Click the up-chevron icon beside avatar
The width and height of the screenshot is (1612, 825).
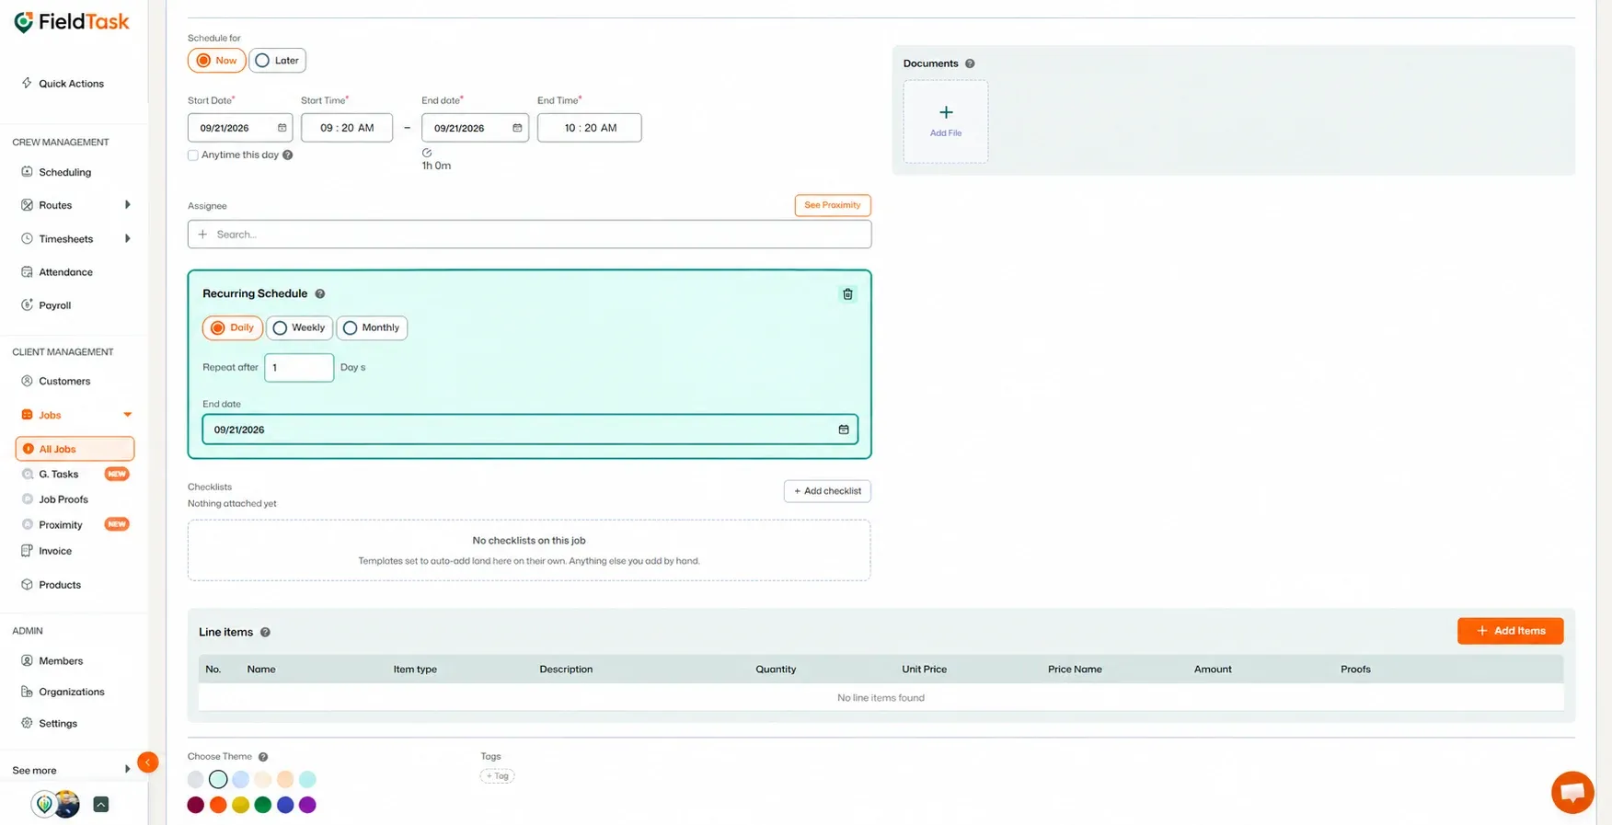[101, 804]
